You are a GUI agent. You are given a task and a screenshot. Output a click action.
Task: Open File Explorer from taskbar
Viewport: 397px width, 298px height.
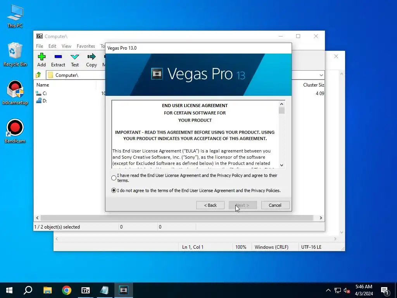[x=47, y=290]
